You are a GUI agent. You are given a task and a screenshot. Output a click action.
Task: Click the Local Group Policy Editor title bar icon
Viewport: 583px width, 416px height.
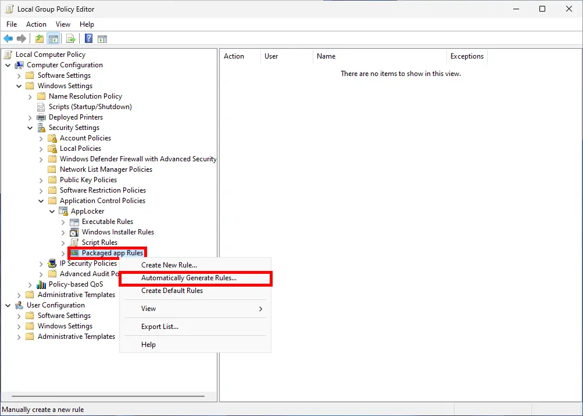(x=9, y=9)
